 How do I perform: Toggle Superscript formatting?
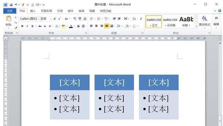[50, 26]
